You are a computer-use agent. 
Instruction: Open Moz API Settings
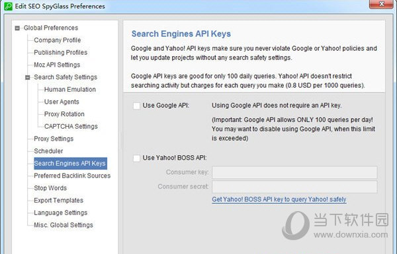57,65
